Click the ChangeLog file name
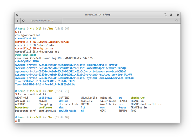 click(45, 104)
